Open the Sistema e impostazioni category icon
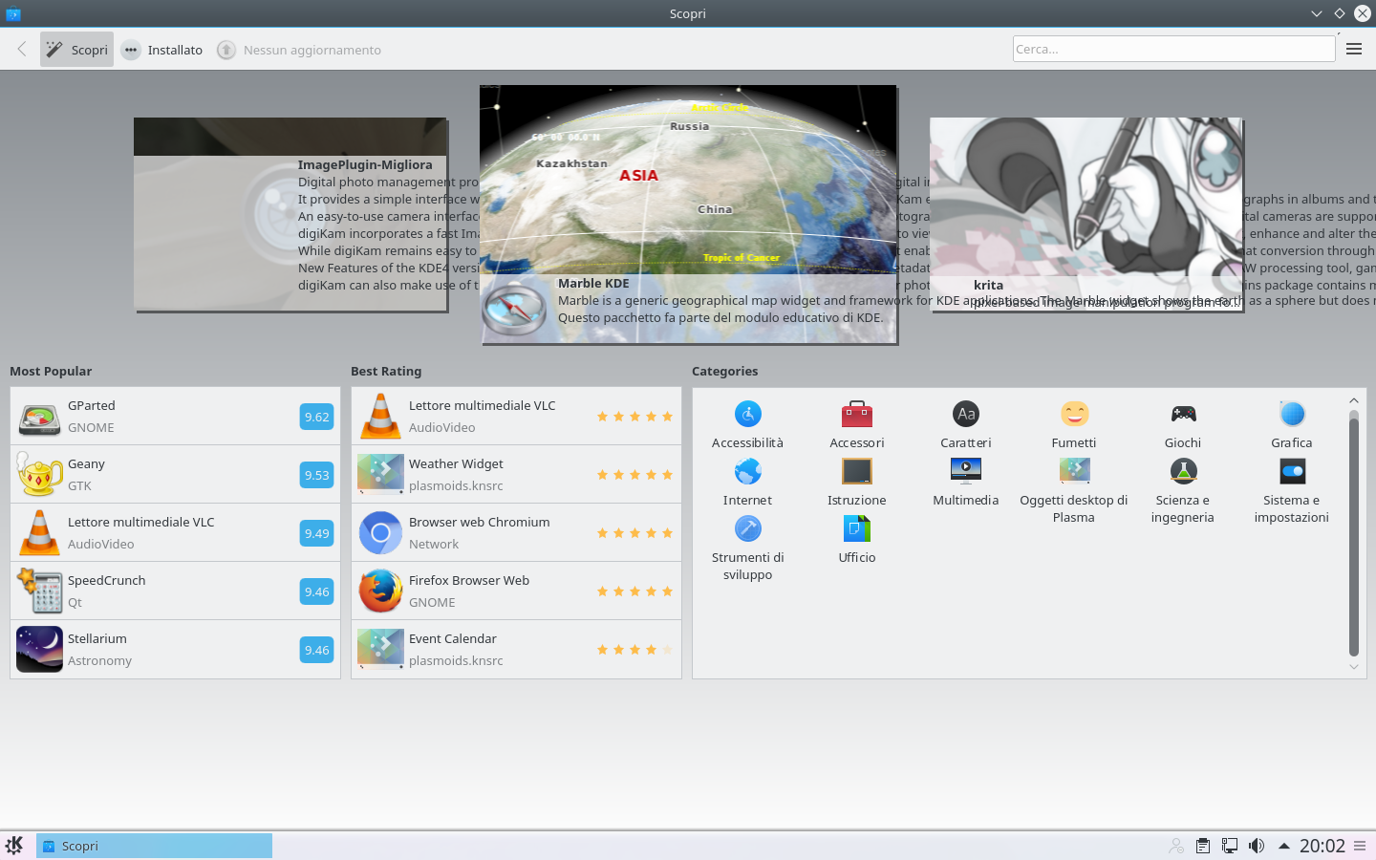Image resolution: width=1376 pixels, height=860 pixels. point(1291,472)
